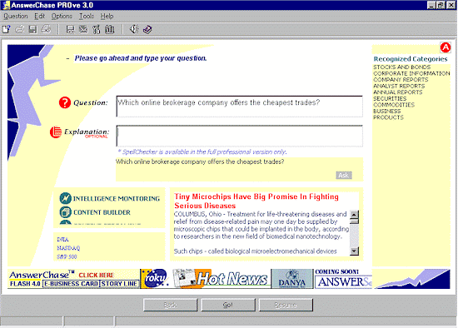Viewport: 458px width, 328px height.
Task: Click the DANYA banner ad
Action: tap(292, 279)
